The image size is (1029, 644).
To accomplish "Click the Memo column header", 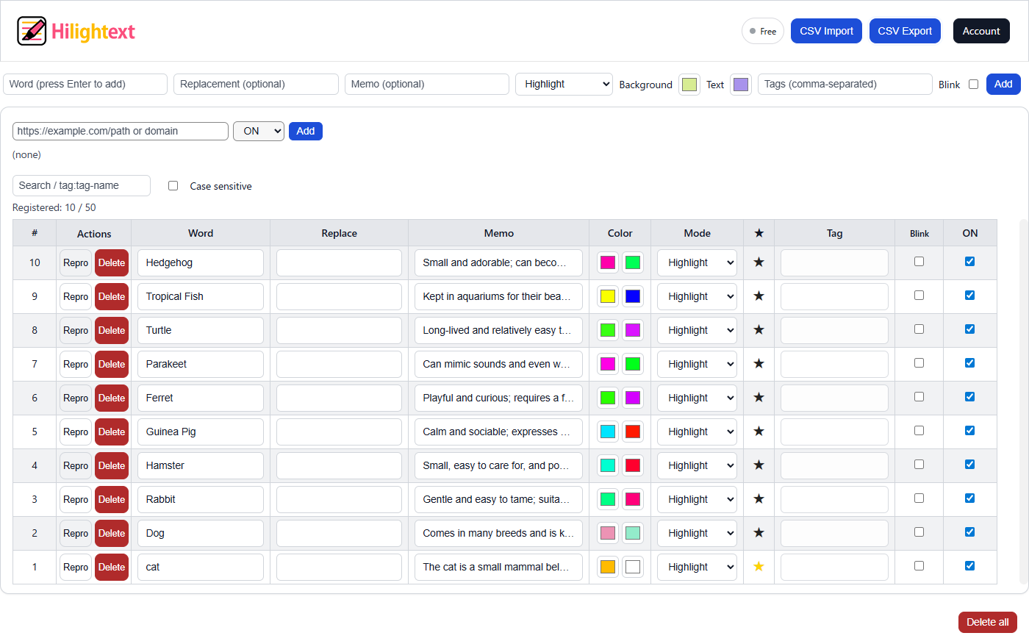I will tap(498, 233).
